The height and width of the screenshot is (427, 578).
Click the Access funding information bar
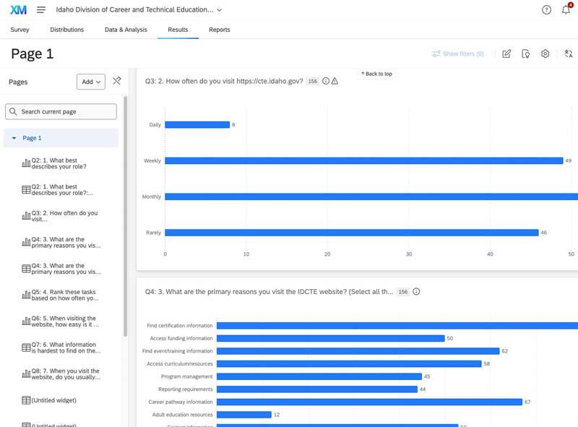tap(331, 338)
